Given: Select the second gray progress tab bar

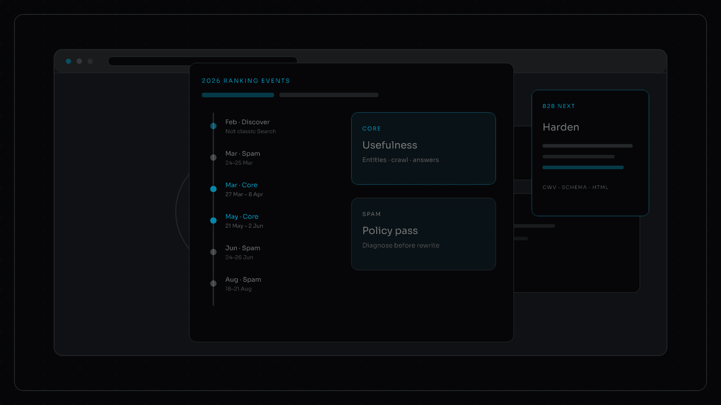Looking at the screenshot, I should pos(329,95).
